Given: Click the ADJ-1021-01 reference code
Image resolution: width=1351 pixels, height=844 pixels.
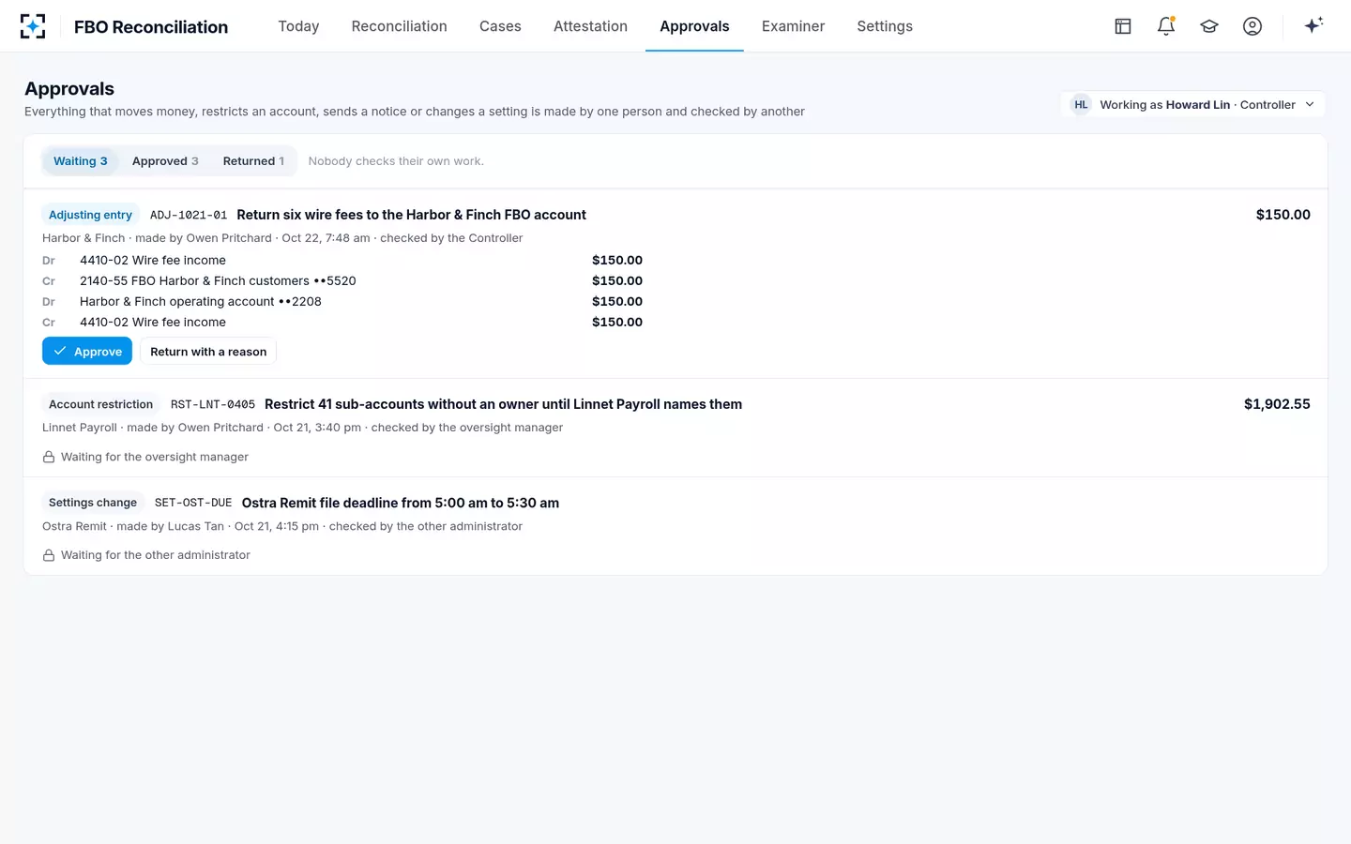Looking at the screenshot, I should [189, 215].
